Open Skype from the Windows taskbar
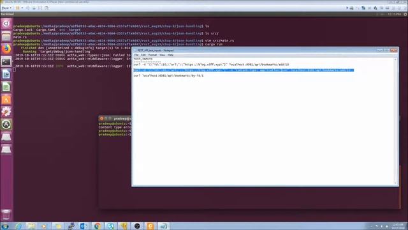408x230 pixels. click(110, 226)
